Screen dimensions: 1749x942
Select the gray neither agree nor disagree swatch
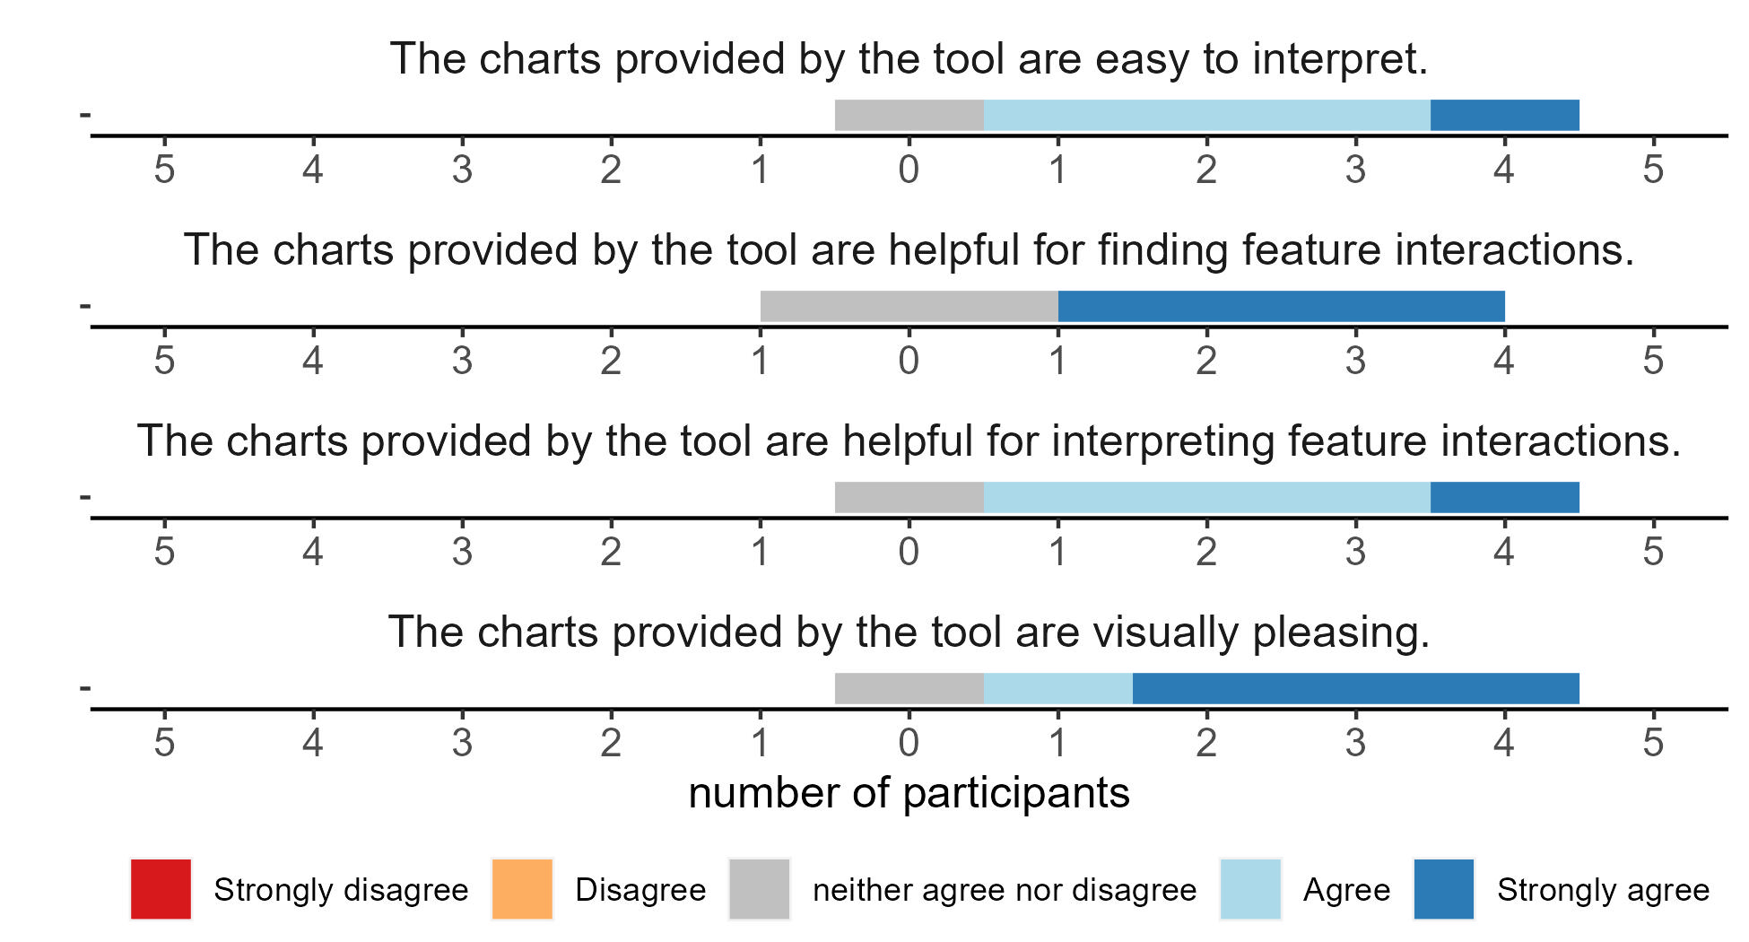pyautogui.click(x=760, y=889)
